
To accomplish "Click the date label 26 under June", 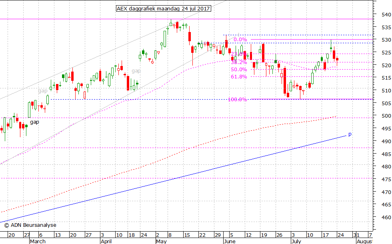I will 279,235.
